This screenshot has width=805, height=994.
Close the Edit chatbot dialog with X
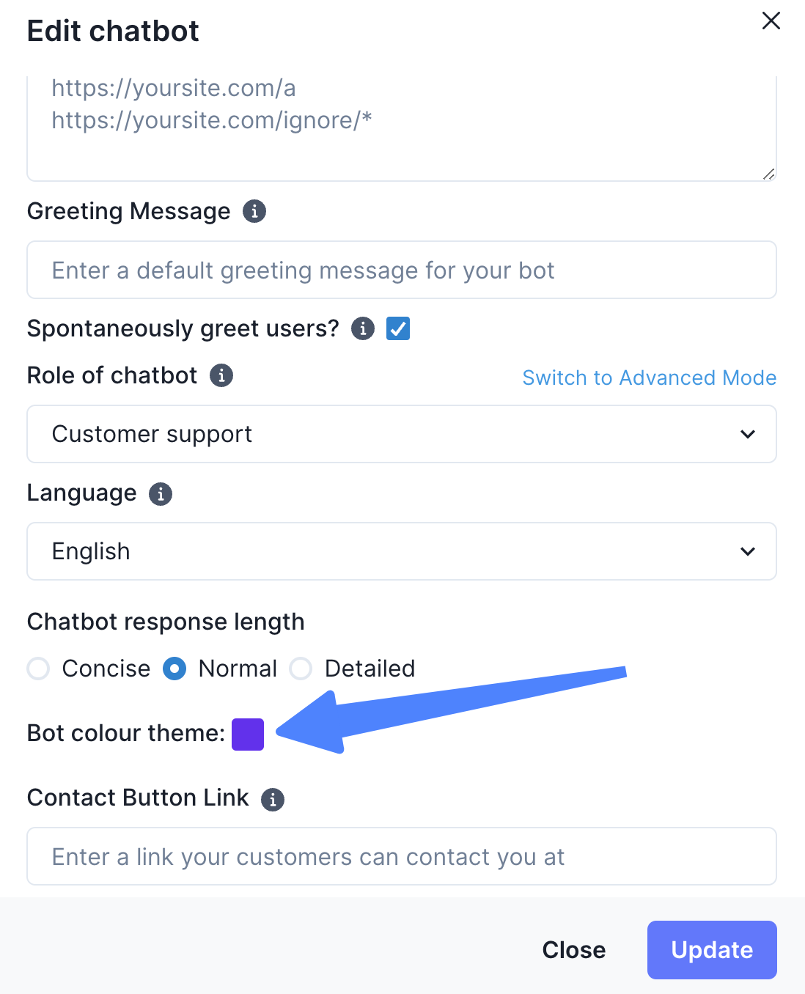click(771, 21)
